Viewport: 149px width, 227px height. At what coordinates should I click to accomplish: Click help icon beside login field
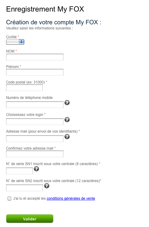[x=67, y=120]
